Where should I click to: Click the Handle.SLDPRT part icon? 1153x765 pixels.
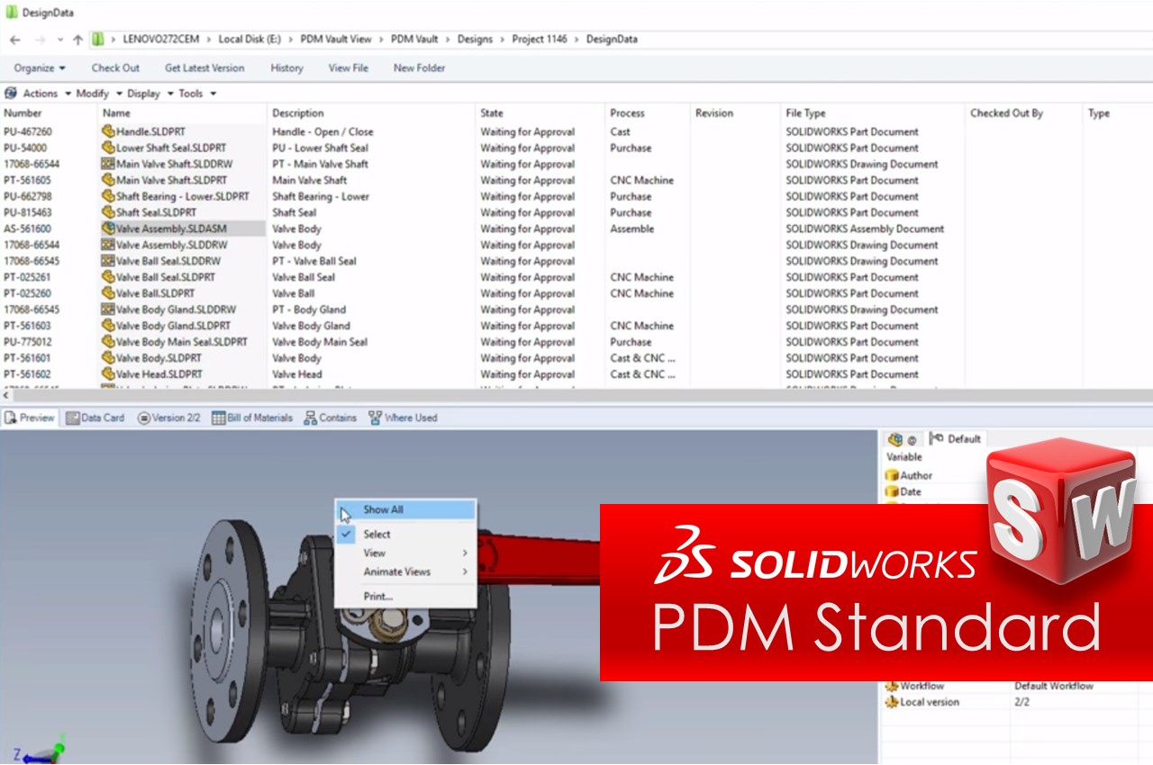[108, 131]
